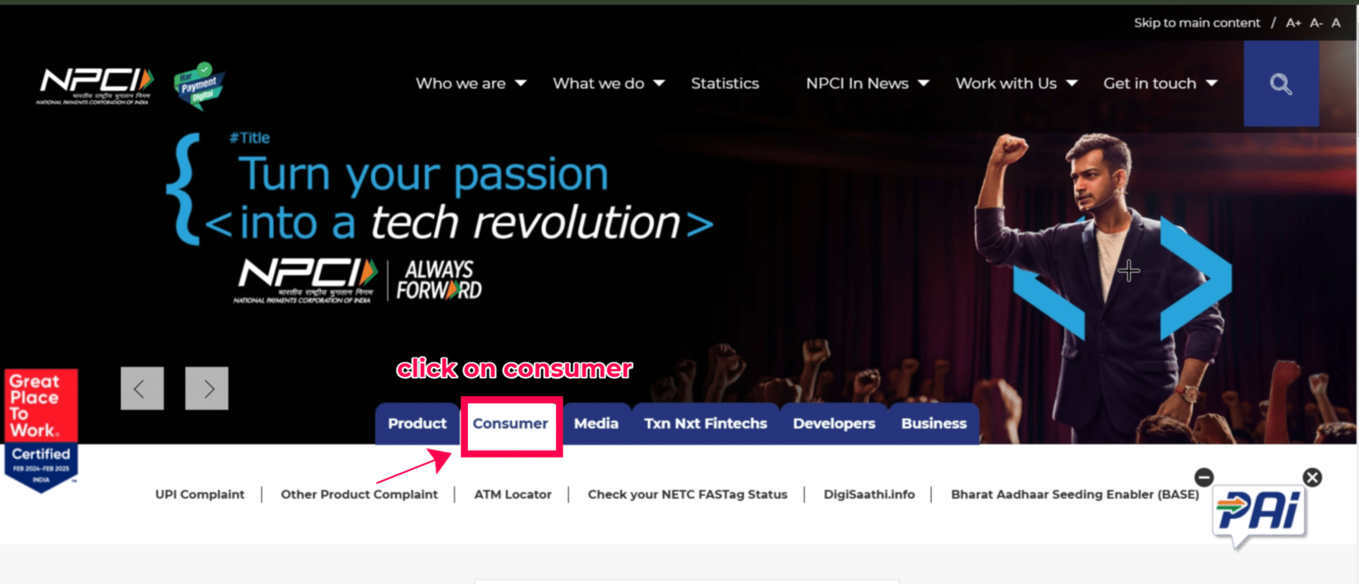1359x584 pixels.
Task: Select the Consumer tab
Action: tap(510, 424)
